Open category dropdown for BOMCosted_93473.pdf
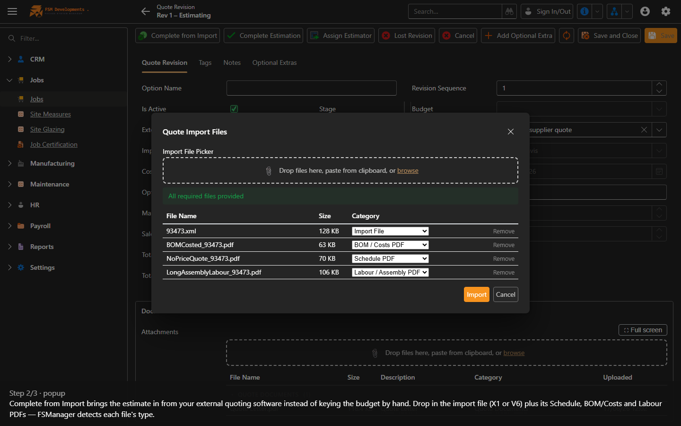Image resolution: width=681 pixels, height=426 pixels. [x=390, y=245]
